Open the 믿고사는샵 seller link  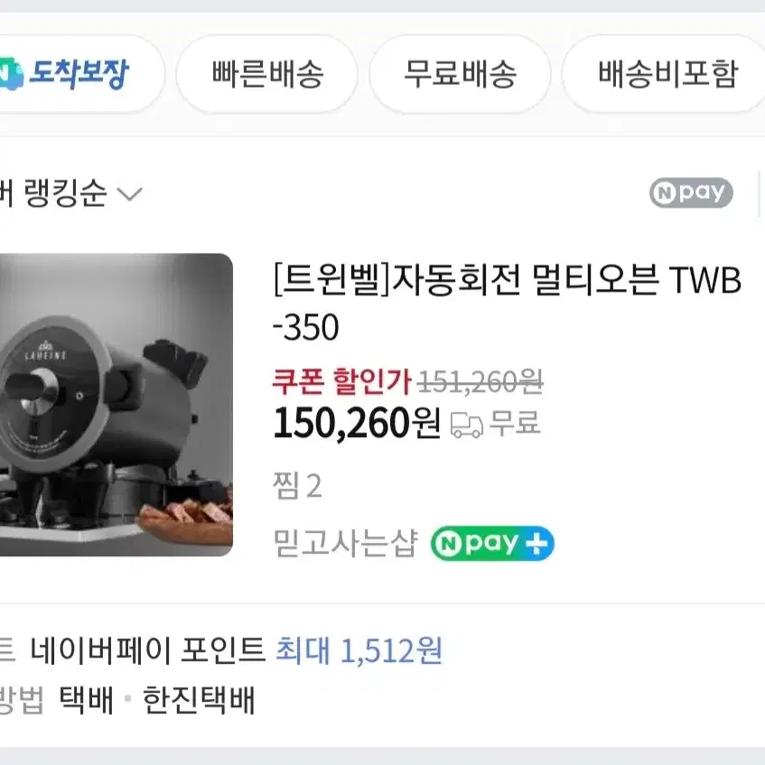tap(345, 543)
